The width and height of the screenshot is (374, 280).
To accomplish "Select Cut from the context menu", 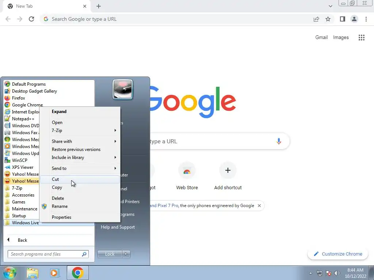I will coord(80,179).
